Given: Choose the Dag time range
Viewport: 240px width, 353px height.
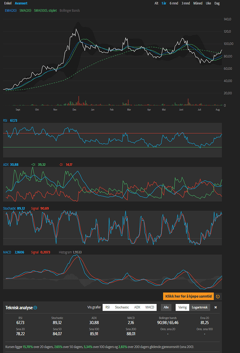Looking at the screenshot, I should click(217, 3).
